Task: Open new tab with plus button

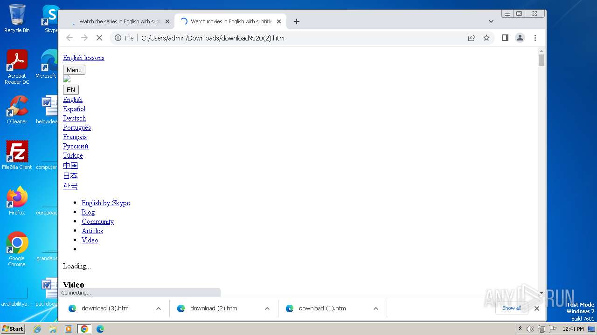Action: [297, 21]
